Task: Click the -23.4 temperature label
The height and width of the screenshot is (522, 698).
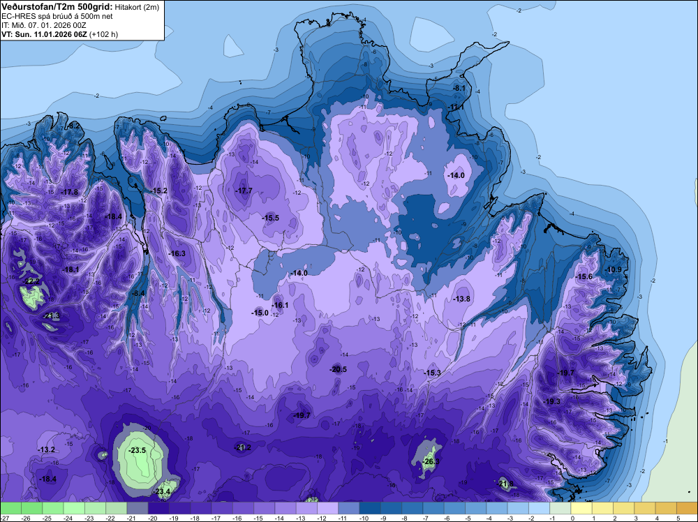Action: (x=162, y=492)
